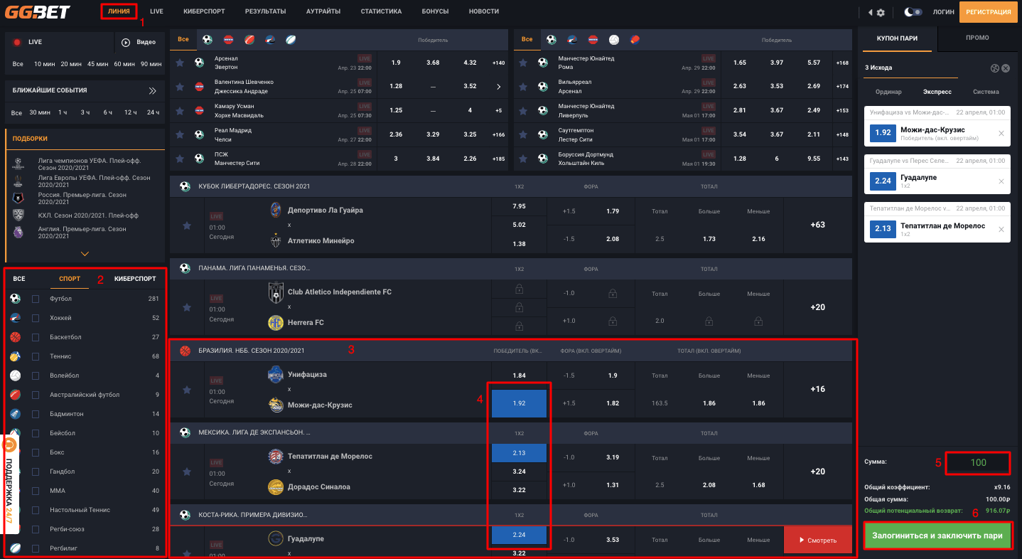Open the Киберспорт top menu item
1022x559 pixels.
pos(204,12)
